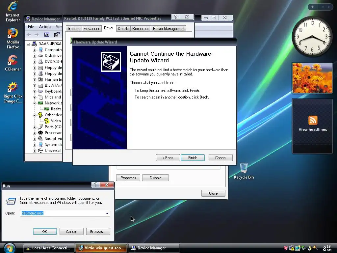Image resolution: width=337 pixels, height=253 pixels.
Task: Click the Windows Start orb
Action: pos(10,248)
